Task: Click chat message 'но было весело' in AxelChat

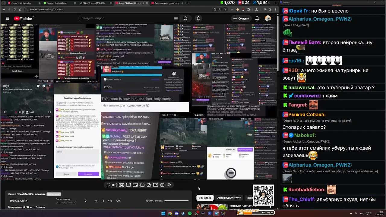Action: (330, 11)
